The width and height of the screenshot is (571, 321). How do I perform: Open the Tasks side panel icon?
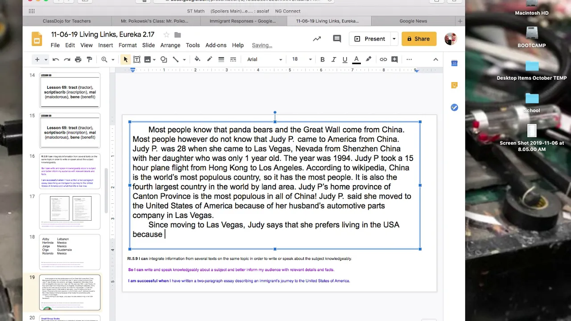[x=454, y=107]
